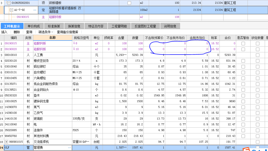The image size is (268, 151).
Task: Select the 镀锌钢龙骨 name cell
Action: (53, 101)
